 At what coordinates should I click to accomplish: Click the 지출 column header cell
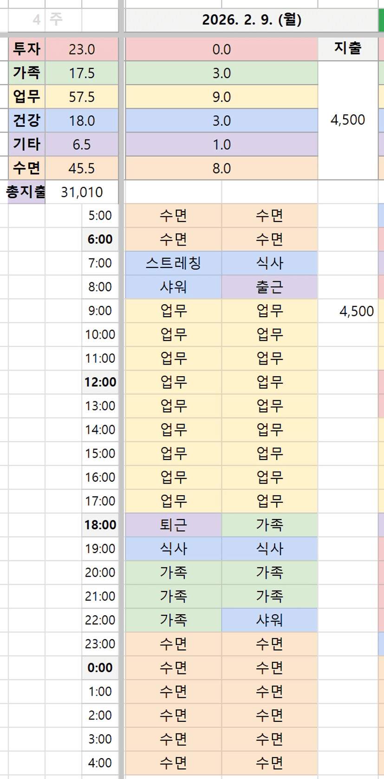[x=347, y=48]
